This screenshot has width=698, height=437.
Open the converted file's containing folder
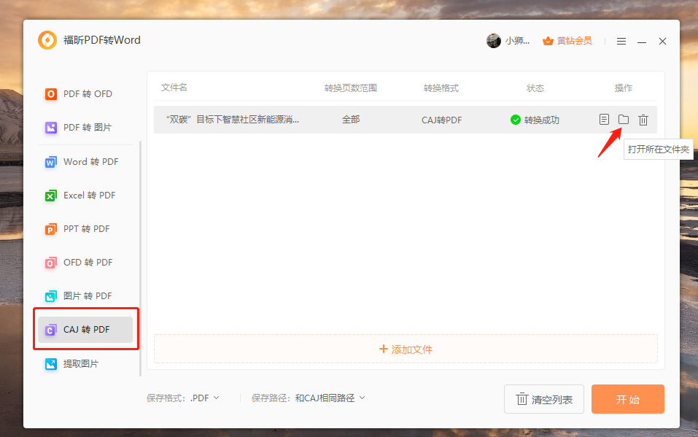coord(623,120)
